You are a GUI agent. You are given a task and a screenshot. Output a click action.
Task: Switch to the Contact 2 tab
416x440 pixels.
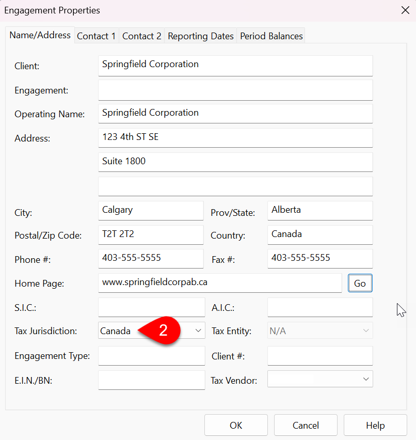click(141, 36)
